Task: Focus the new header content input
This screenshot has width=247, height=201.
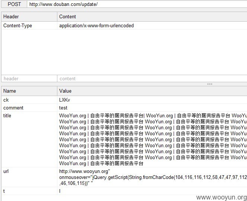Action: point(152,78)
